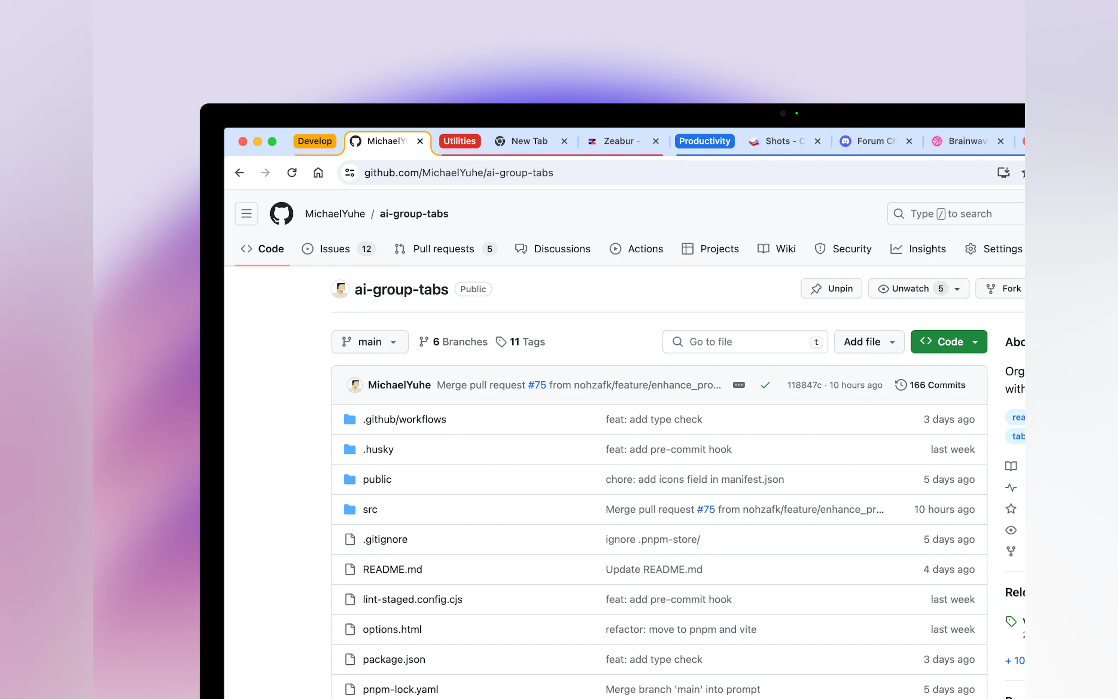Open the 166 Commits link
This screenshot has height=699, width=1118.
click(930, 385)
